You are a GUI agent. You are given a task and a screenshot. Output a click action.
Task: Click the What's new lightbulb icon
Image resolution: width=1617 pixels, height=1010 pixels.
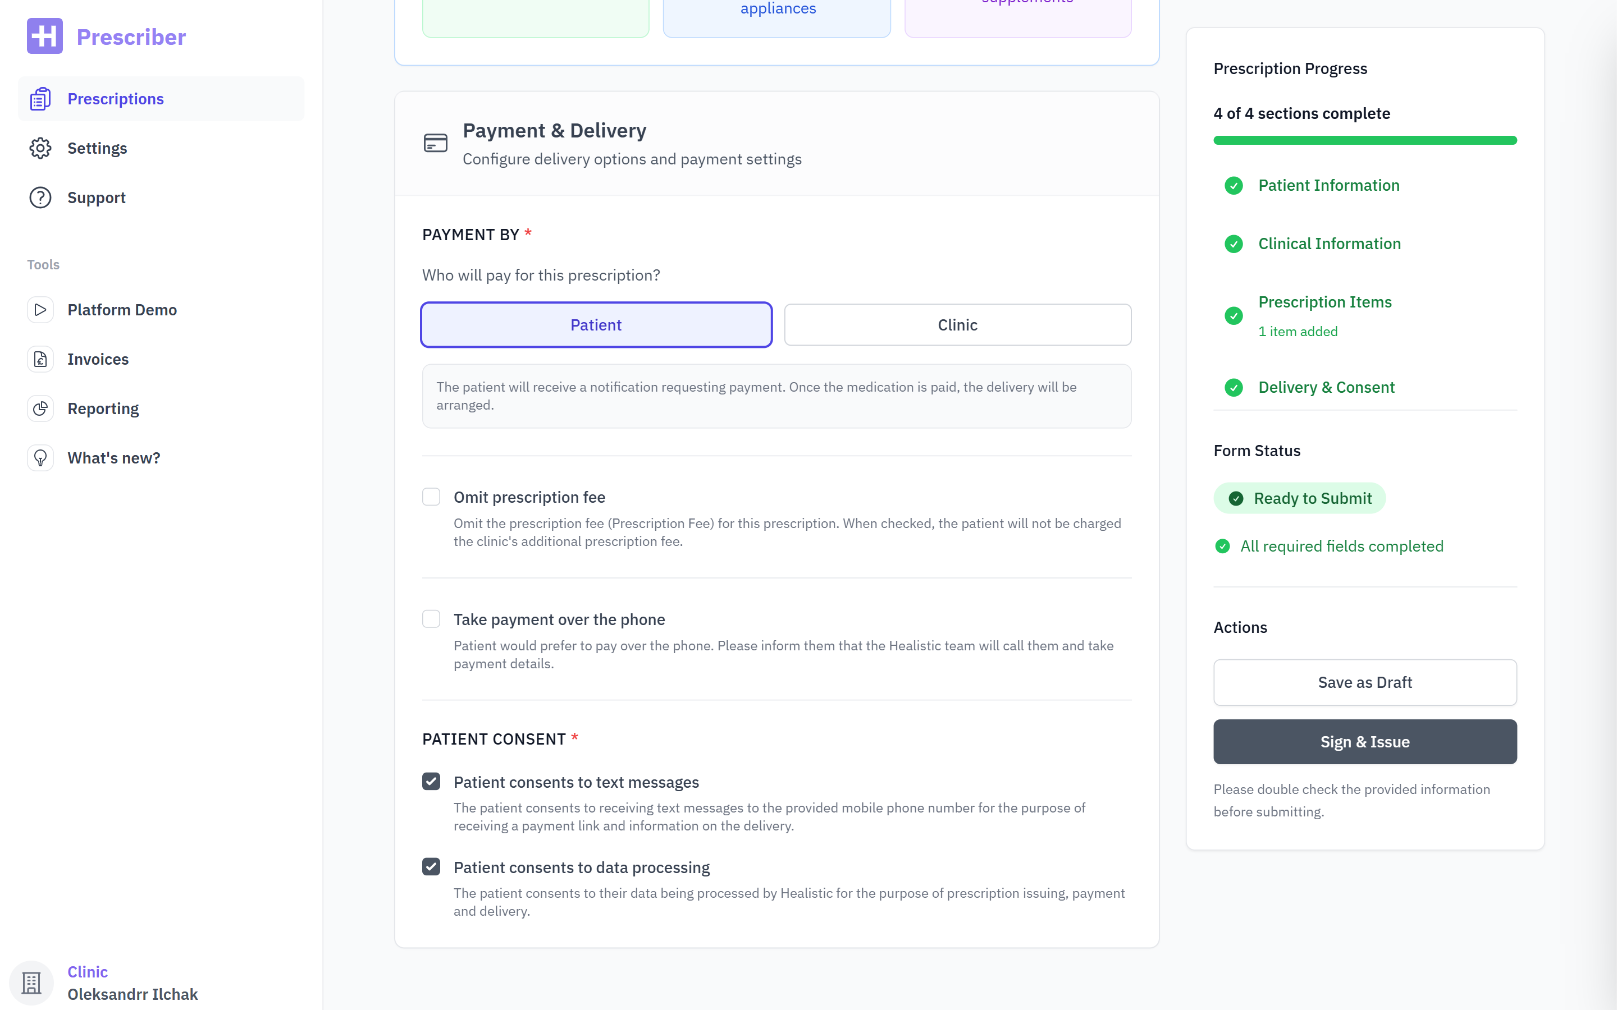tap(40, 458)
